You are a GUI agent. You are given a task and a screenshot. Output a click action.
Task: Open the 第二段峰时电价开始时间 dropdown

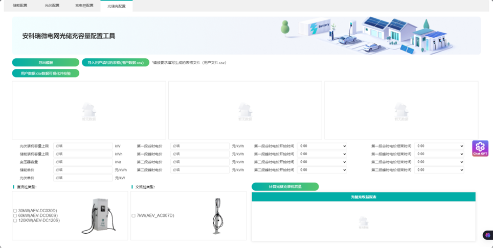tap(322, 170)
